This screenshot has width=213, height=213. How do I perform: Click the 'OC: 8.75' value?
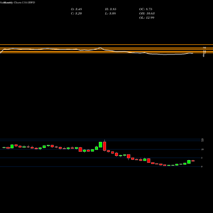pyautogui.click(x=146, y=9)
